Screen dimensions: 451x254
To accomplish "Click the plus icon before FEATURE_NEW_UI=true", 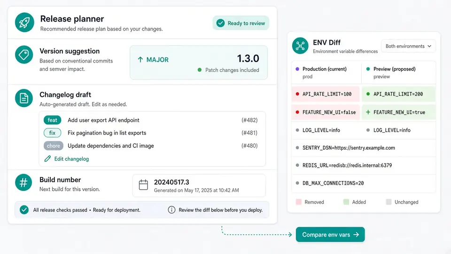I will [x=368, y=112].
